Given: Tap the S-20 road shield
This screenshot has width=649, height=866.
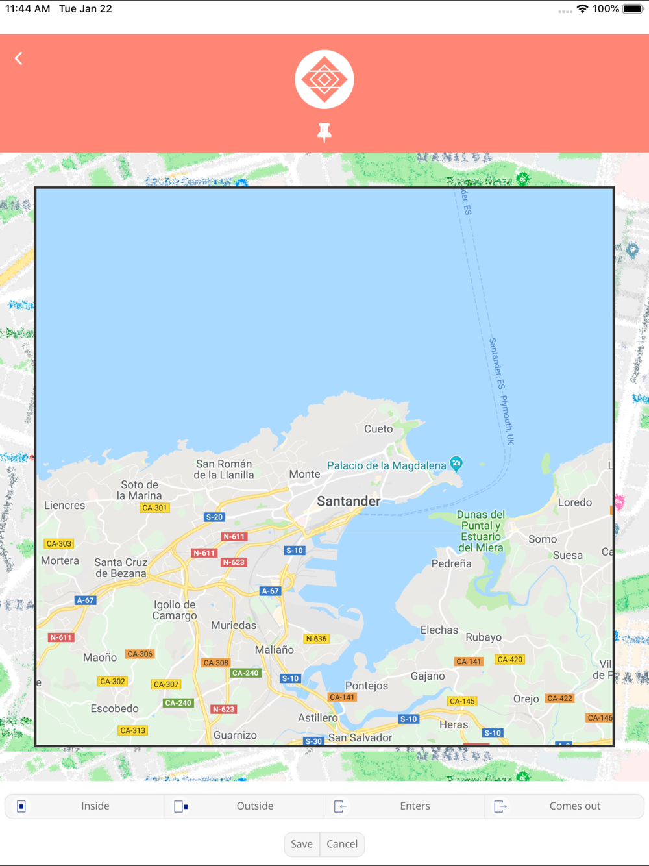Looking at the screenshot, I should click(x=214, y=517).
